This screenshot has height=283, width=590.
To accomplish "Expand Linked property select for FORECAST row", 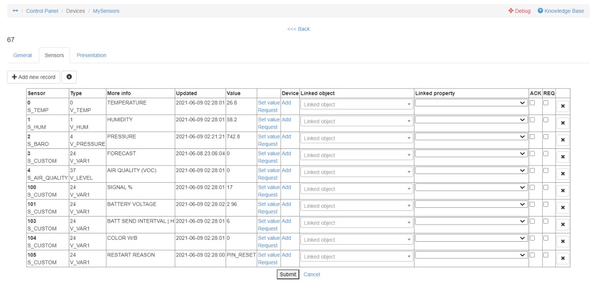I will (472, 153).
